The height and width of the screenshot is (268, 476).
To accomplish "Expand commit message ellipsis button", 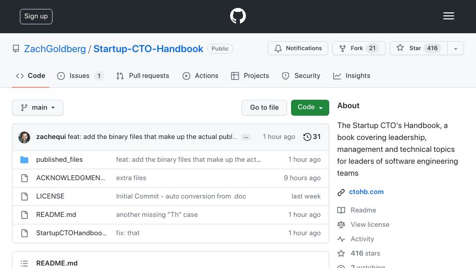I will [x=246, y=137].
